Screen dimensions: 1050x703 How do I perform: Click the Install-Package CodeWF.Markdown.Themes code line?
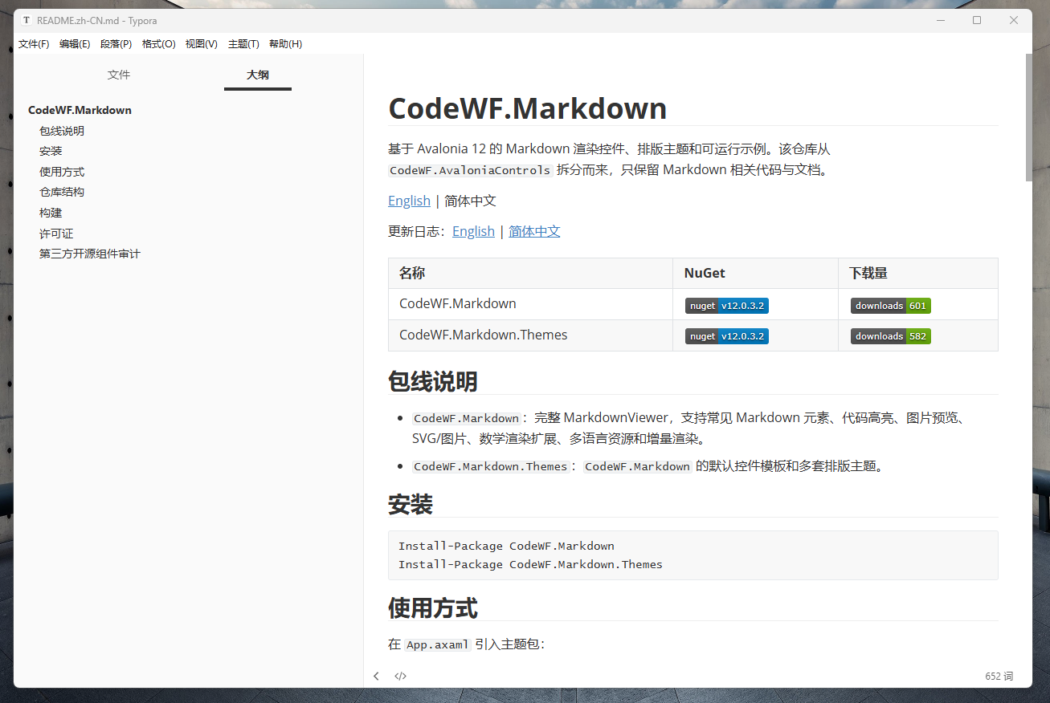tap(530, 564)
